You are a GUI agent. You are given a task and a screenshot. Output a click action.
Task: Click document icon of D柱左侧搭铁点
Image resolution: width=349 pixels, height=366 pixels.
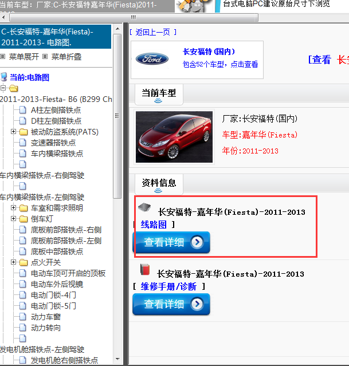tap(23, 121)
